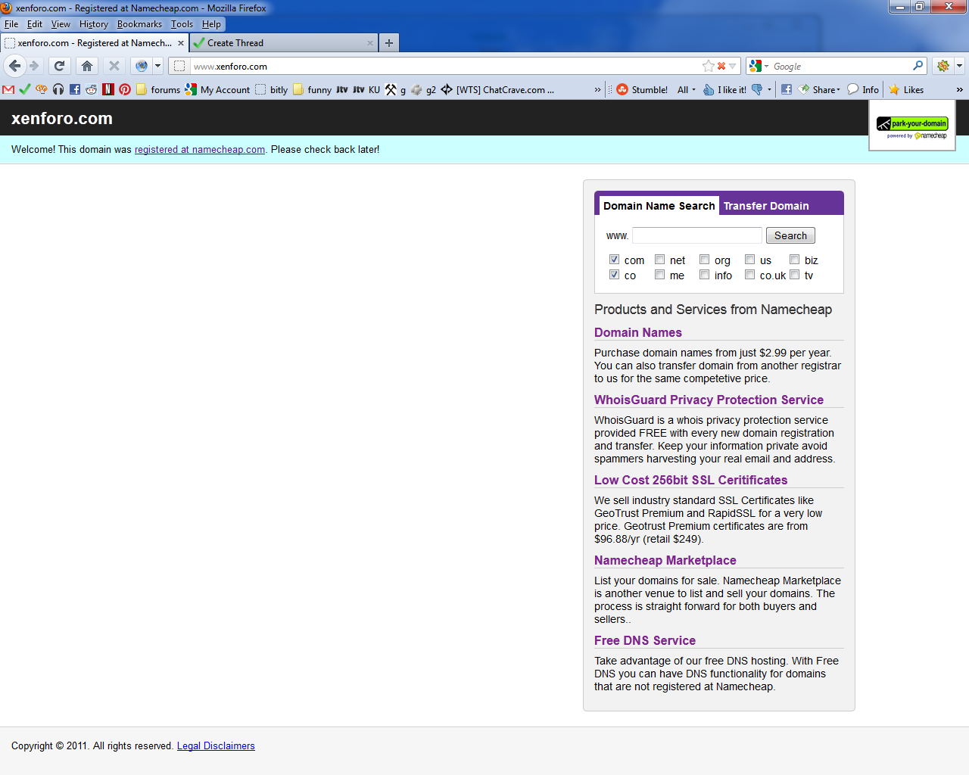Open the Edit menu

(35, 24)
